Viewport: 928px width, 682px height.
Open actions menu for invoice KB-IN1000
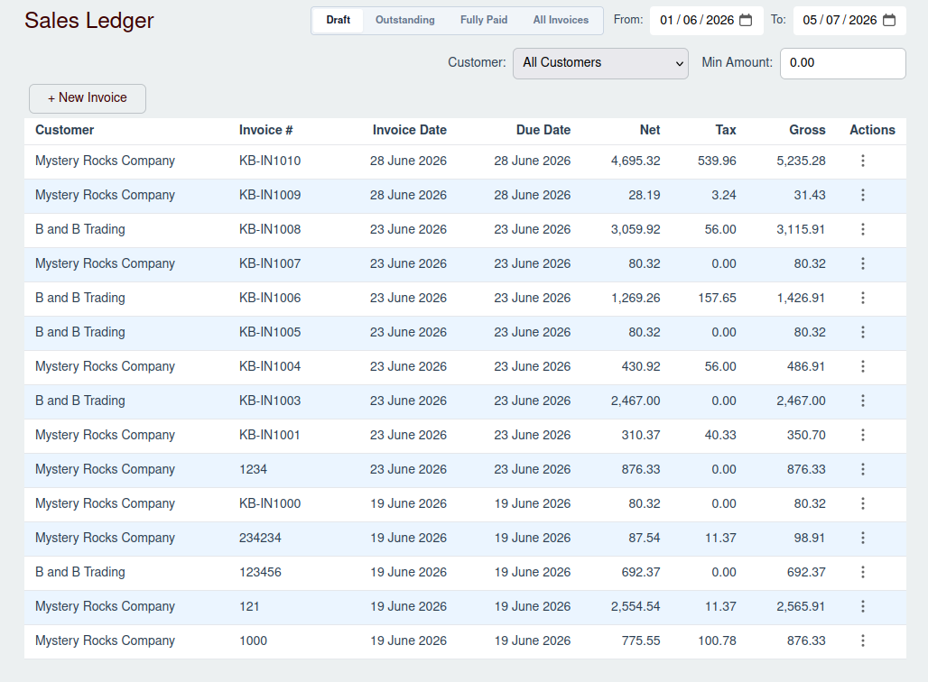(x=863, y=504)
